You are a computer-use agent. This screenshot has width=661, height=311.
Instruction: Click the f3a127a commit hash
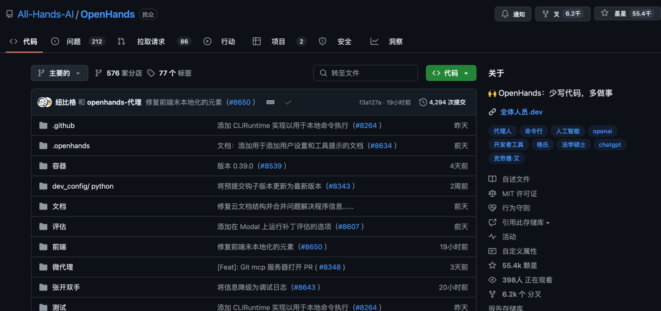[x=370, y=102]
